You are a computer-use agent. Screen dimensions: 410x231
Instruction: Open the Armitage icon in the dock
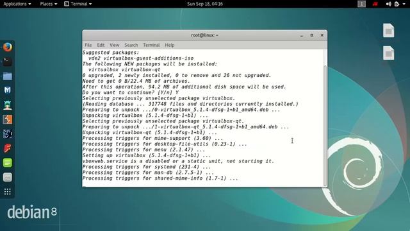[8, 105]
